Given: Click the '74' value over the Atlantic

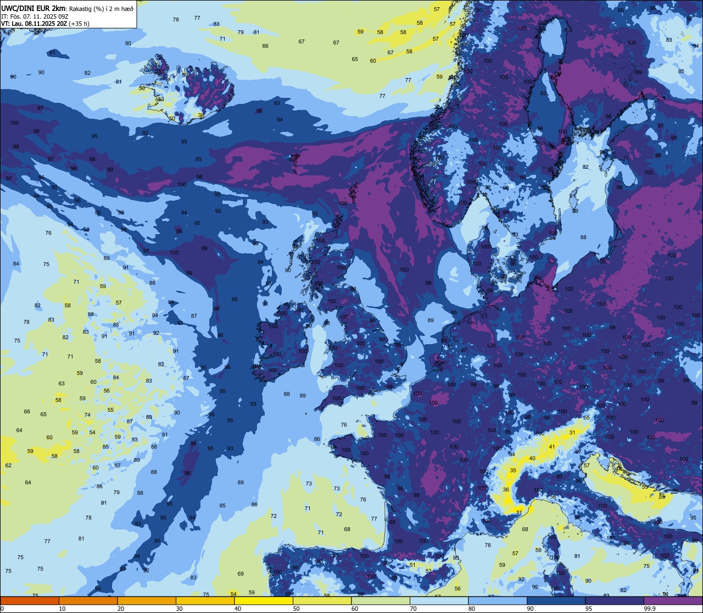Looking at the screenshot, I should click(87, 415).
